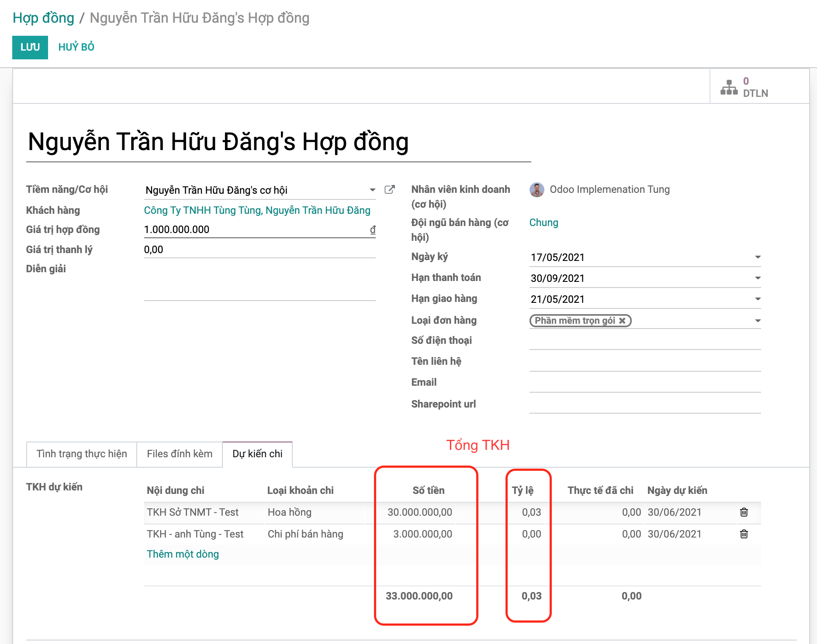The height and width of the screenshot is (644, 817).
Task: Expand the Hạn giao hàng date dropdown
Action: click(758, 299)
